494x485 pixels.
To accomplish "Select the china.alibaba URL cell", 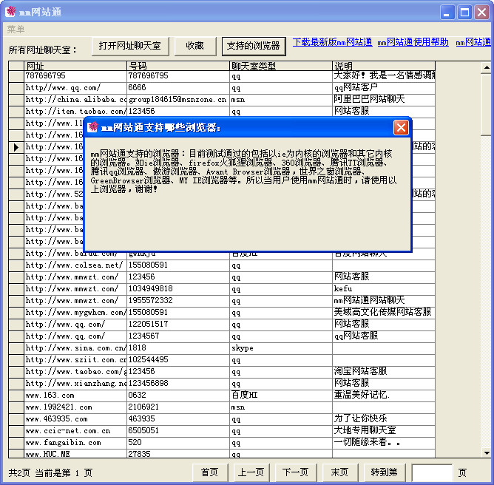I will 75,100.
